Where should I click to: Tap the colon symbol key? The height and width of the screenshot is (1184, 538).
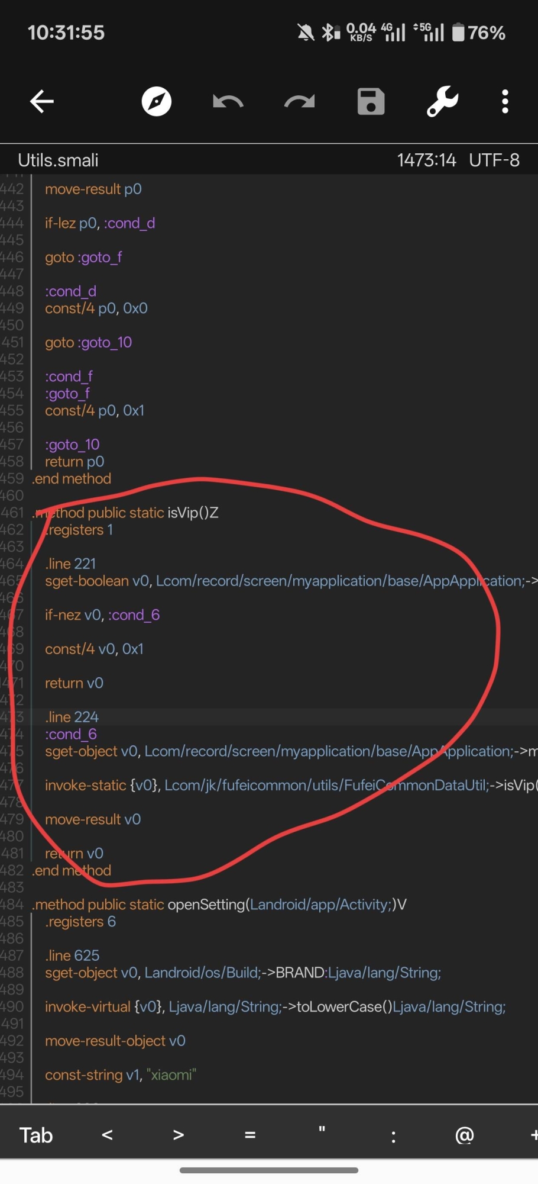393,1137
